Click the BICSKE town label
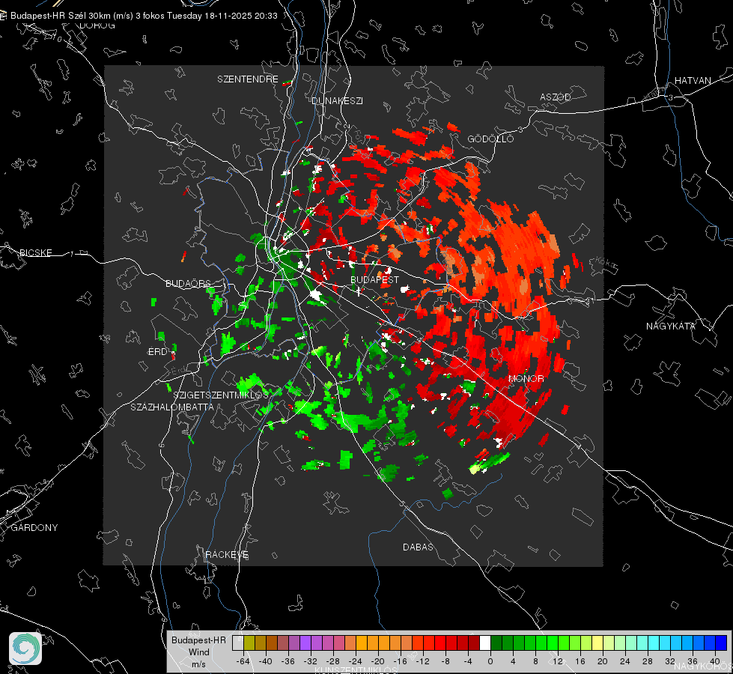The image size is (733, 674). [35, 253]
